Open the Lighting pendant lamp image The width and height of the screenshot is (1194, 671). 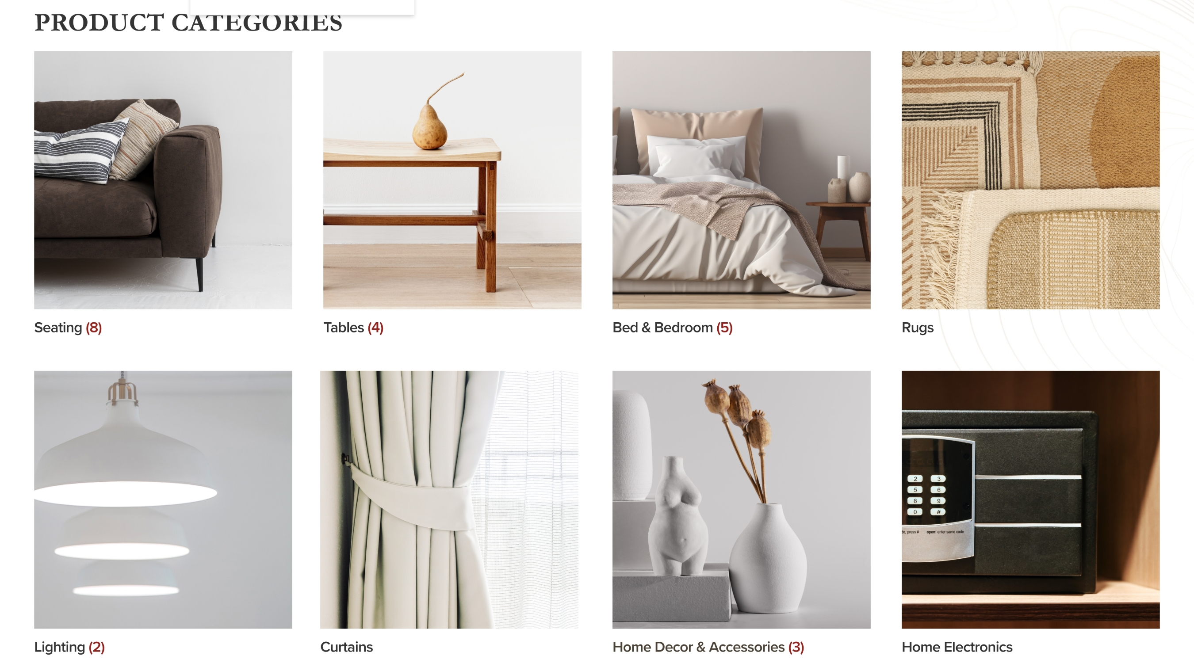click(x=163, y=499)
